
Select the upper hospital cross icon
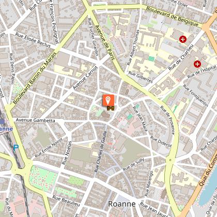(x=183, y=39)
